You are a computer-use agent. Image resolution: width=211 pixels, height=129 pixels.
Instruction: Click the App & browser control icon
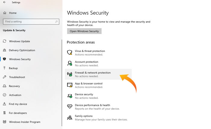click(70, 85)
